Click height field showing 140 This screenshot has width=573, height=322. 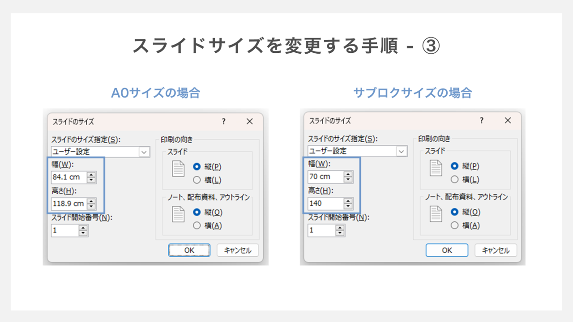click(x=326, y=203)
